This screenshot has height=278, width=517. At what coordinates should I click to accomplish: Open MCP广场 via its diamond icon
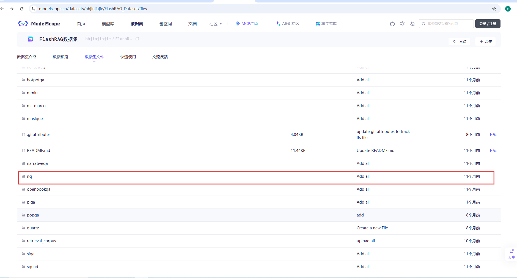[x=237, y=24]
